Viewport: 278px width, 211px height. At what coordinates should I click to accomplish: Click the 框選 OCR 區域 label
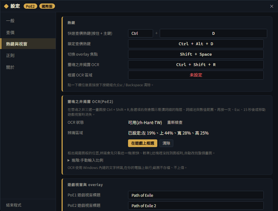click(x=80, y=75)
